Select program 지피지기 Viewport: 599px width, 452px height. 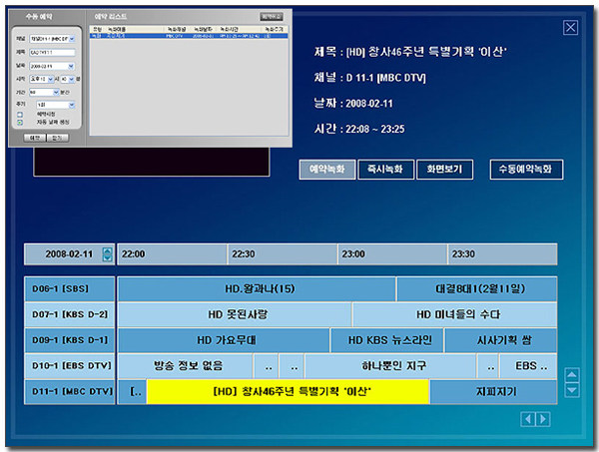point(493,392)
